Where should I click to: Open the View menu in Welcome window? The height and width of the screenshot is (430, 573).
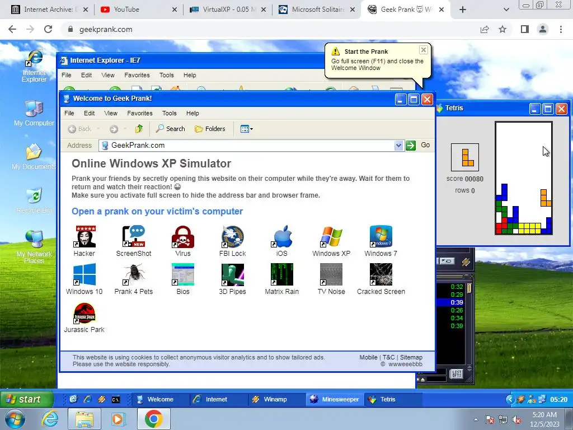(x=111, y=113)
